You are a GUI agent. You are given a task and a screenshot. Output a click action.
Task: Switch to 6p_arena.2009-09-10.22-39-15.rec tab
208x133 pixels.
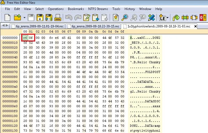[x=93, y=26]
